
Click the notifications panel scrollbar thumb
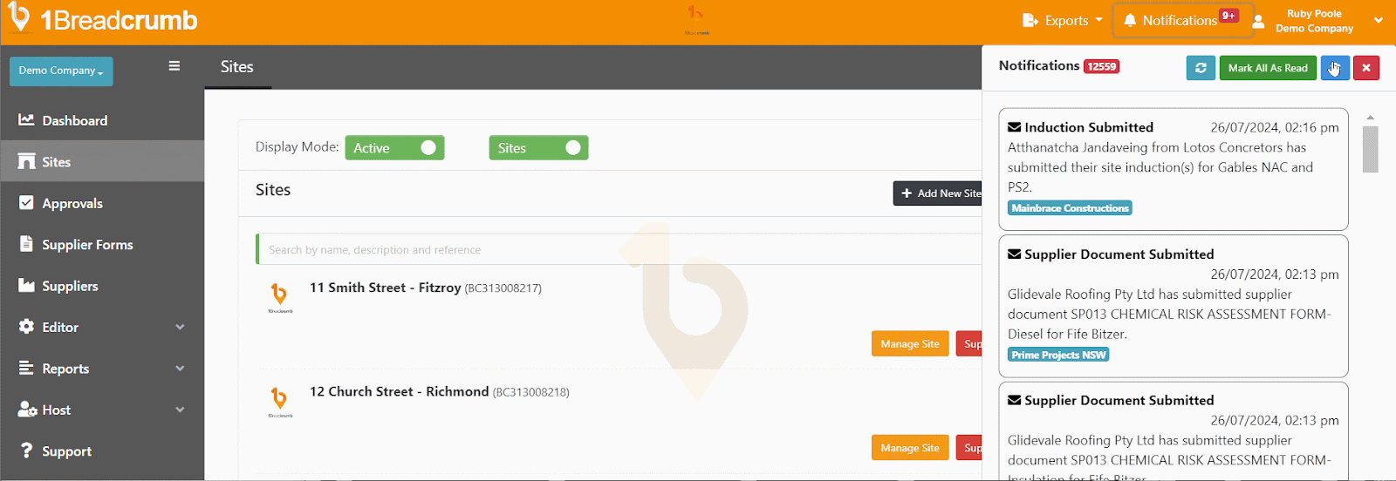1370,149
